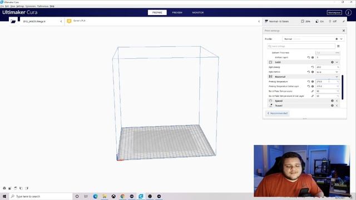Click the Windows taskbar search box
The height and width of the screenshot is (200, 356).
41,196
